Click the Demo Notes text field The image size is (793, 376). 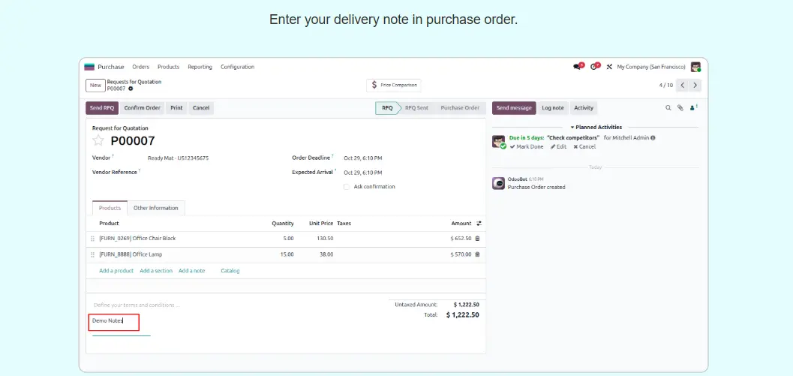[x=113, y=321]
